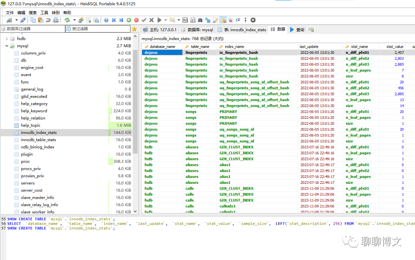Click the callsidx1 n_diff_pfx01 row

coord(277,206)
